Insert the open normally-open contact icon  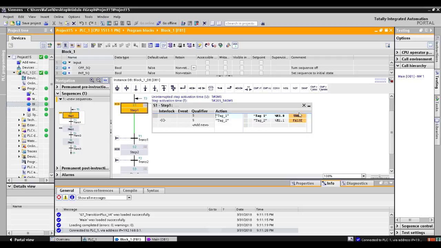[192, 89]
